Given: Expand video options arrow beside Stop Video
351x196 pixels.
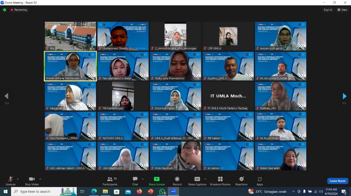Looking at the screenshot, I should [x=40, y=179].
